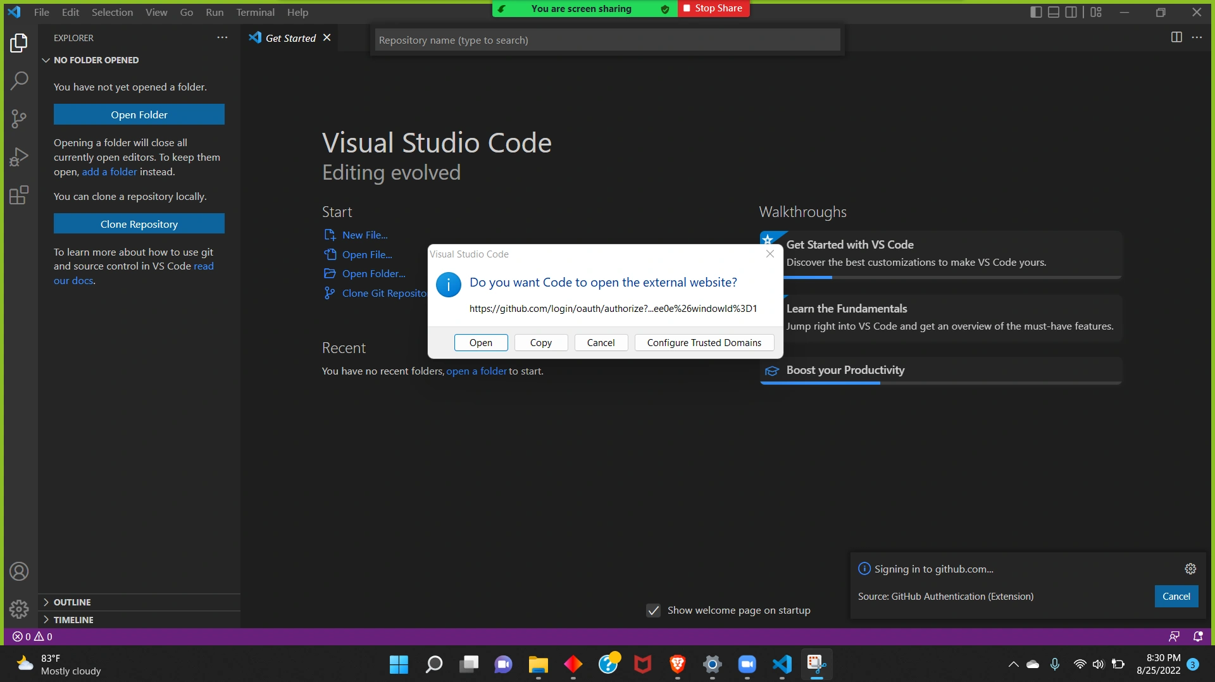Expand the Outline section
This screenshot has height=682, width=1215.
72,602
